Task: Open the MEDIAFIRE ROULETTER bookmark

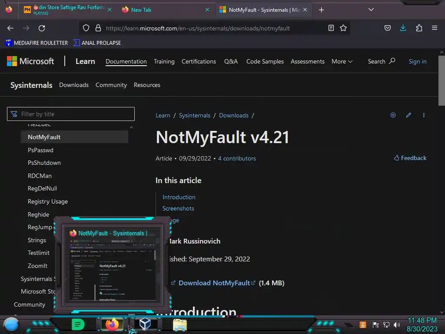Action: tap(37, 43)
